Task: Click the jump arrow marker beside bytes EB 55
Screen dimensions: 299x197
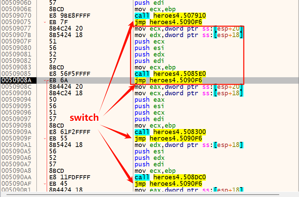Action: 45,138
